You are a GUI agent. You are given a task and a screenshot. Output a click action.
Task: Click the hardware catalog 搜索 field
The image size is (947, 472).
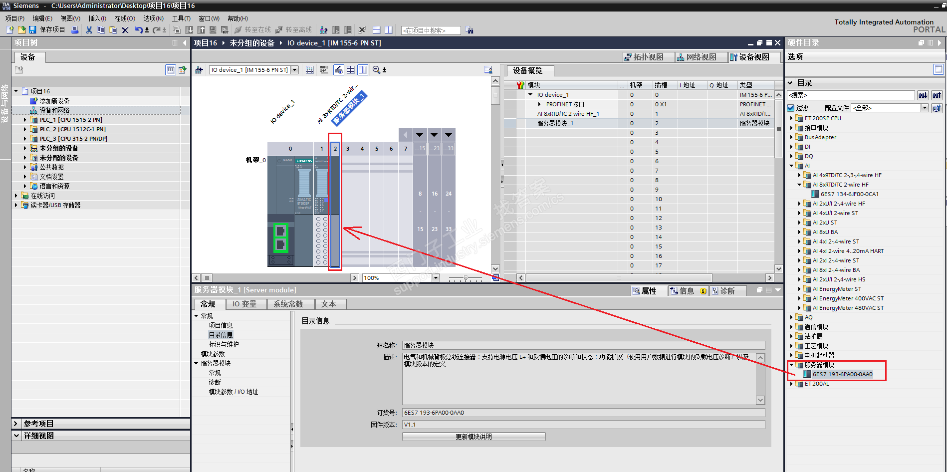[x=851, y=95]
